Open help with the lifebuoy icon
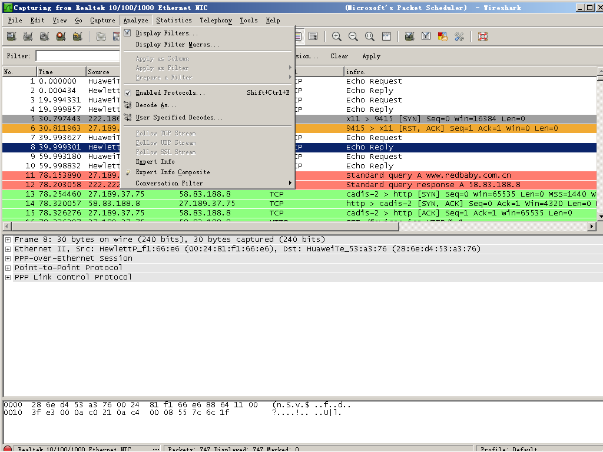Viewport: 603px width, 452px height. [483, 36]
